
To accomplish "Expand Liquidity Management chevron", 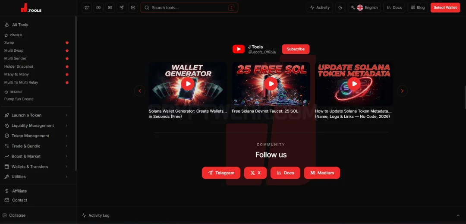I will 66,126.
